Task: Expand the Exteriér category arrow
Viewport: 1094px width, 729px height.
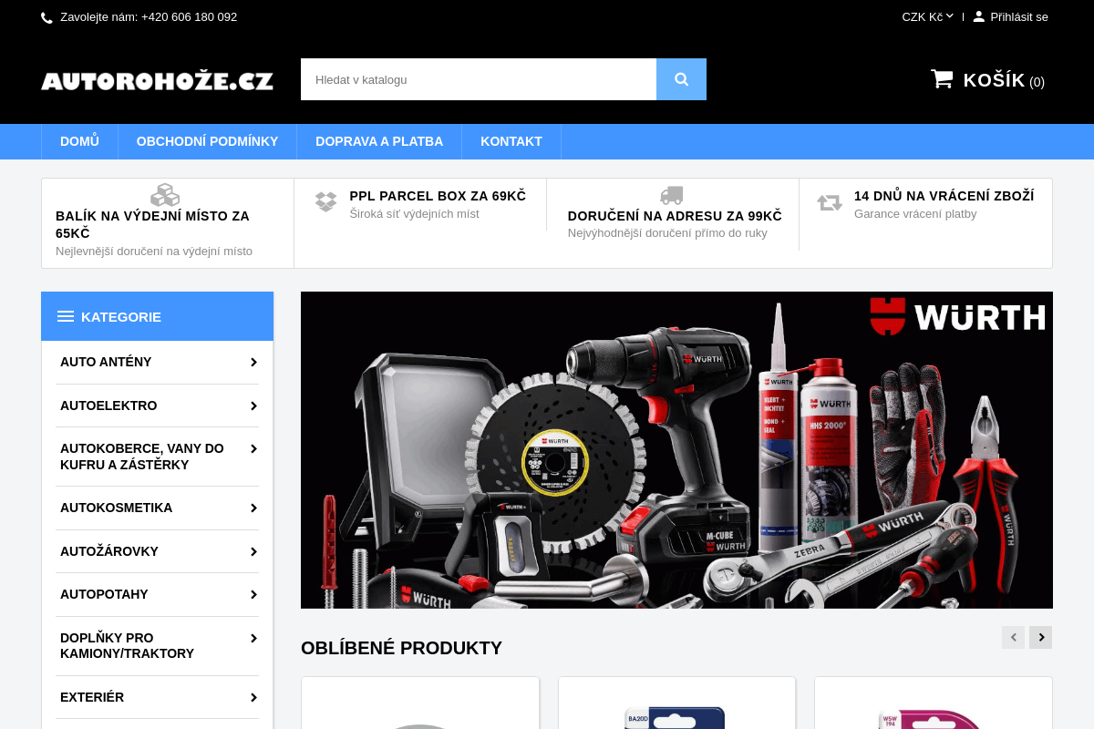Action: (253, 697)
